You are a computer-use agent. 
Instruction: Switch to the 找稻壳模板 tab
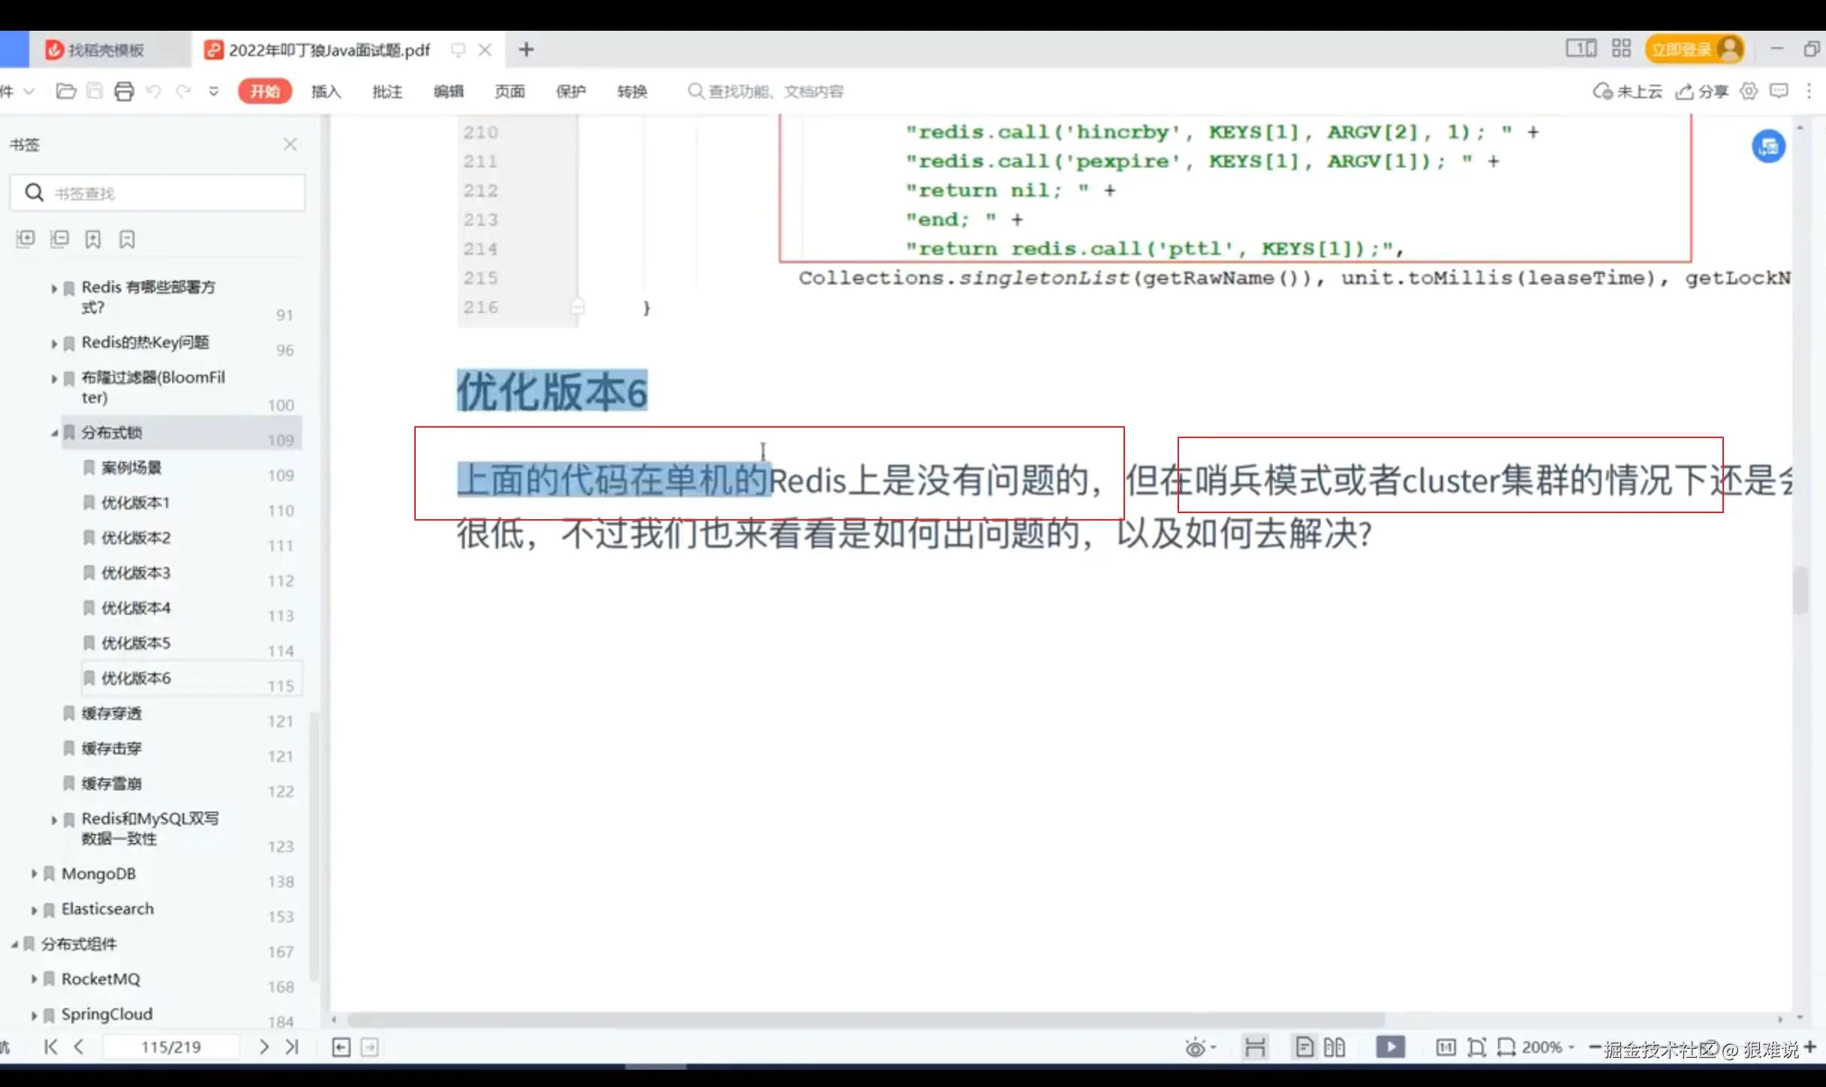105,50
